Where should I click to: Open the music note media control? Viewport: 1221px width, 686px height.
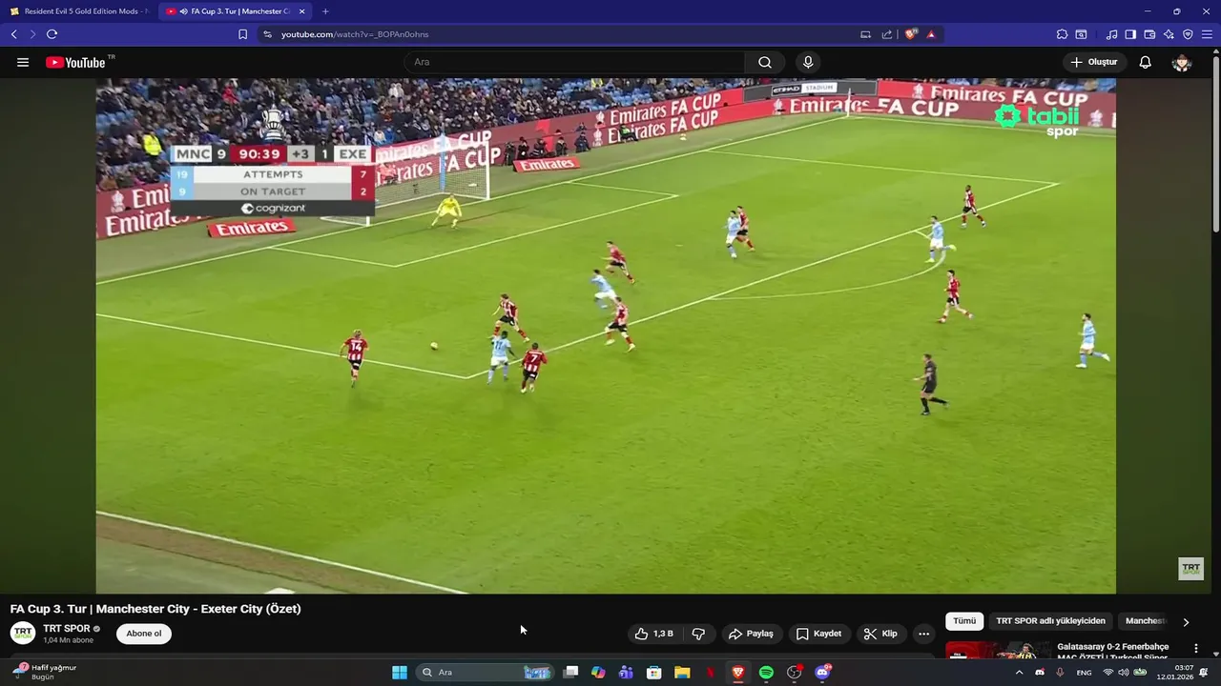[1111, 34]
